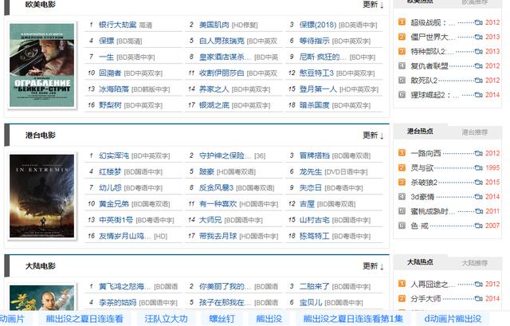The image size is (510, 326).
Task: Click the camera icon beside 超级战舰
Action: click(x=478, y=22)
